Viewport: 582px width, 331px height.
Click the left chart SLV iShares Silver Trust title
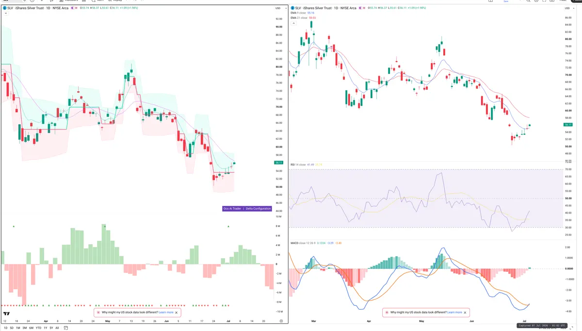tap(38, 8)
